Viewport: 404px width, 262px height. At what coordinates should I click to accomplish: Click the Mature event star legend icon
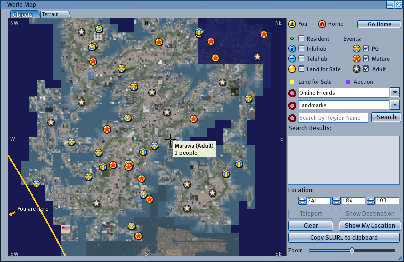pos(356,59)
